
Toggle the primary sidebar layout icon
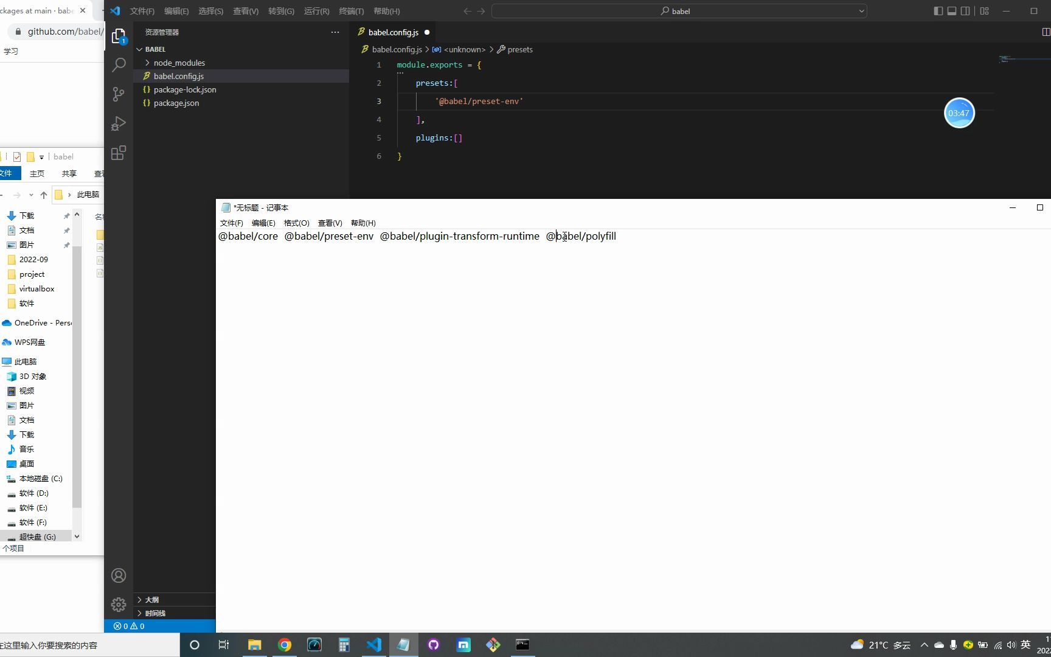click(x=938, y=11)
